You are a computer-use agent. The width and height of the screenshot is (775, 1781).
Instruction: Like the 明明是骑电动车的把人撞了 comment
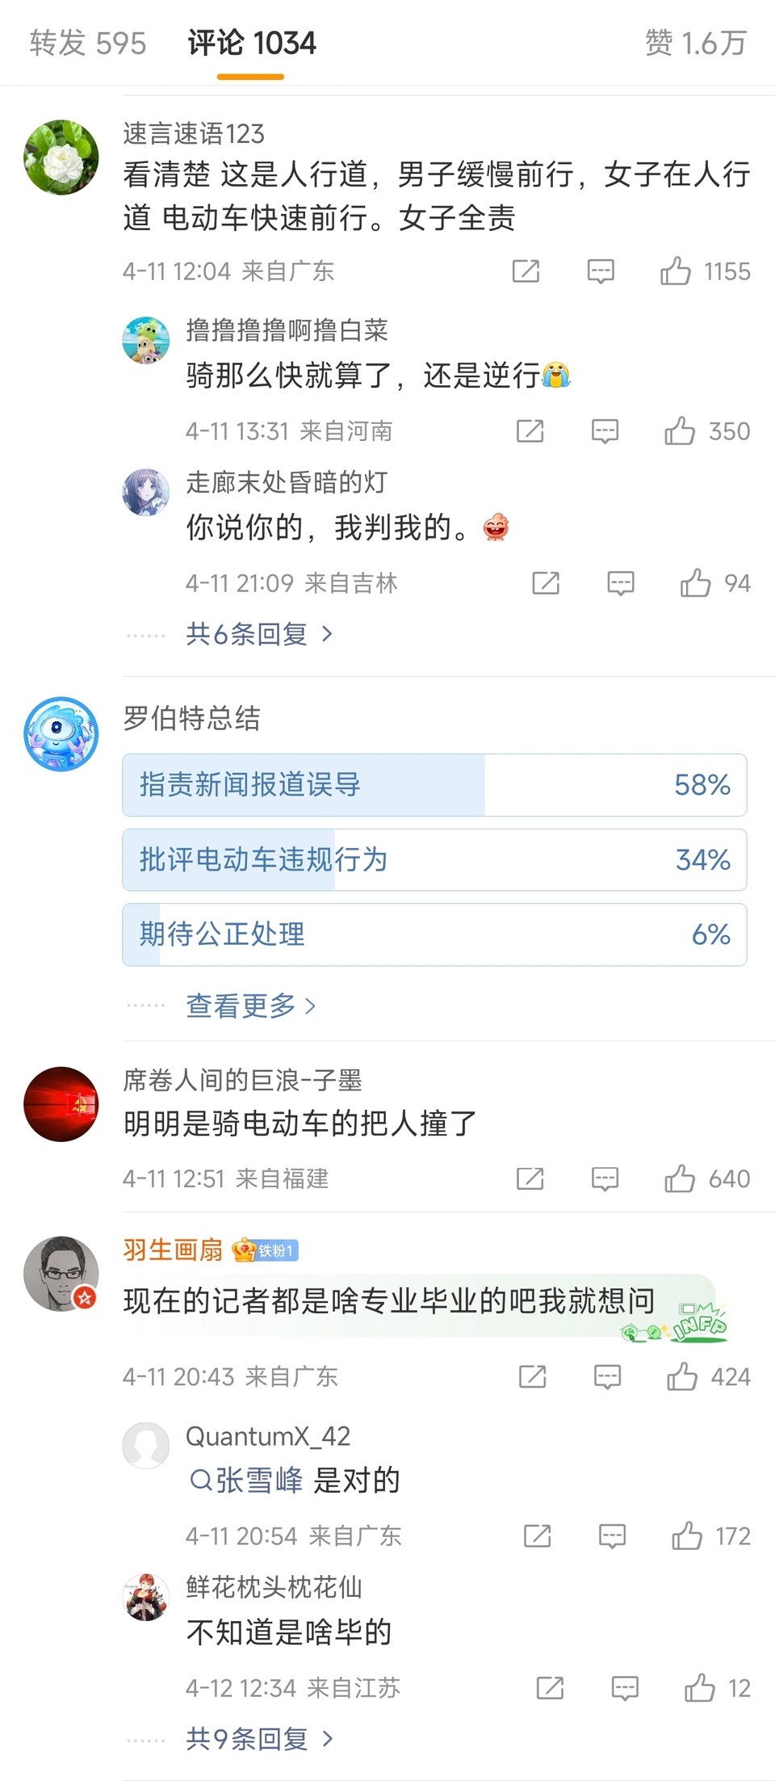(x=680, y=1179)
